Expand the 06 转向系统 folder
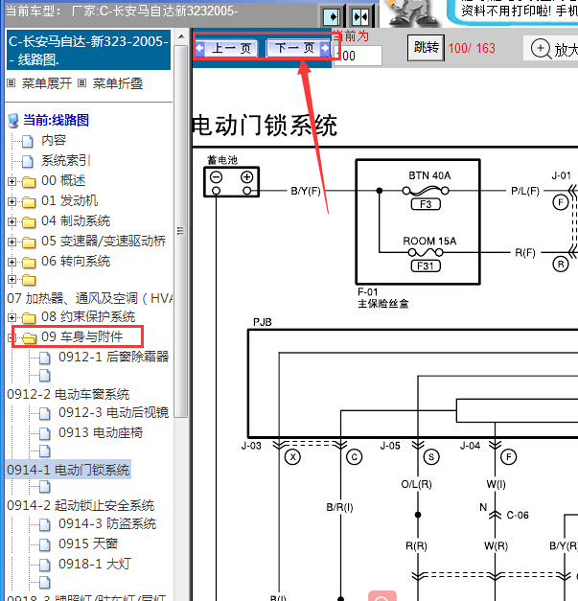This screenshot has height=601, width=578. pos(12,262)
